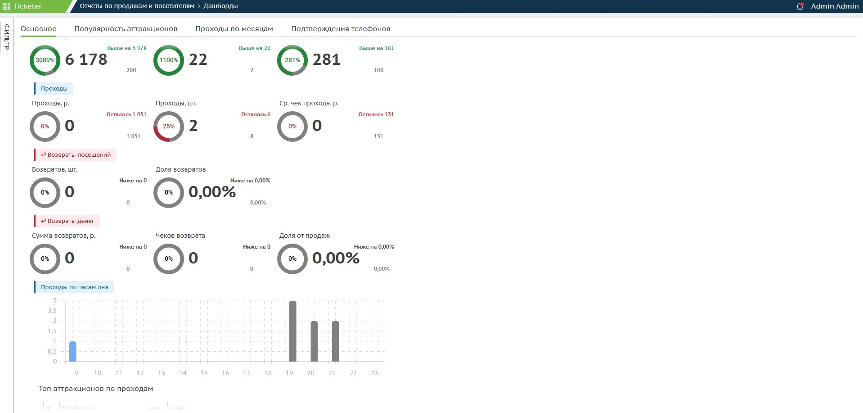Click the text Осталось 6
Screen dimensions: 863x413
256,114
